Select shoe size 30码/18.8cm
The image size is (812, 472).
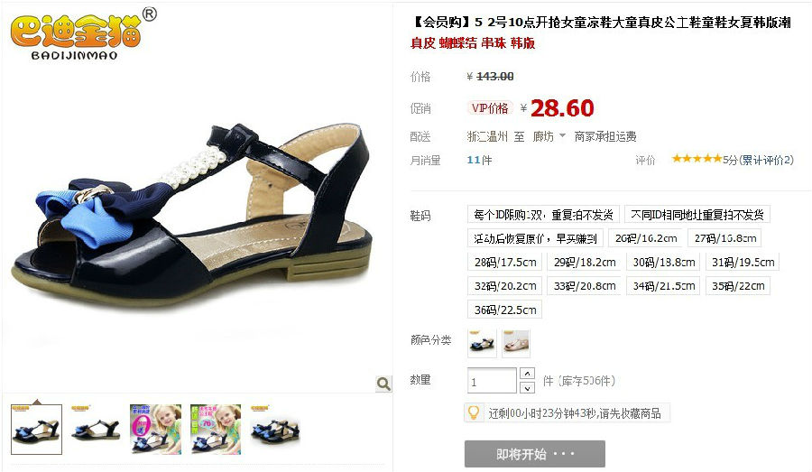663,262
